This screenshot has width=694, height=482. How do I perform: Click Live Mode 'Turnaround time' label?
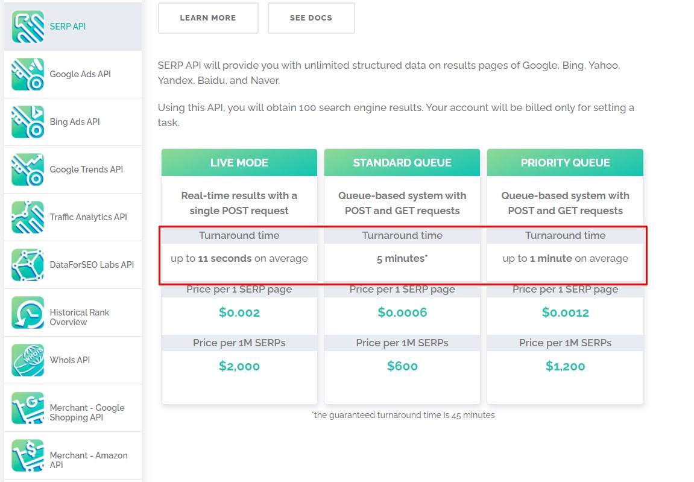tap(239, 235)
